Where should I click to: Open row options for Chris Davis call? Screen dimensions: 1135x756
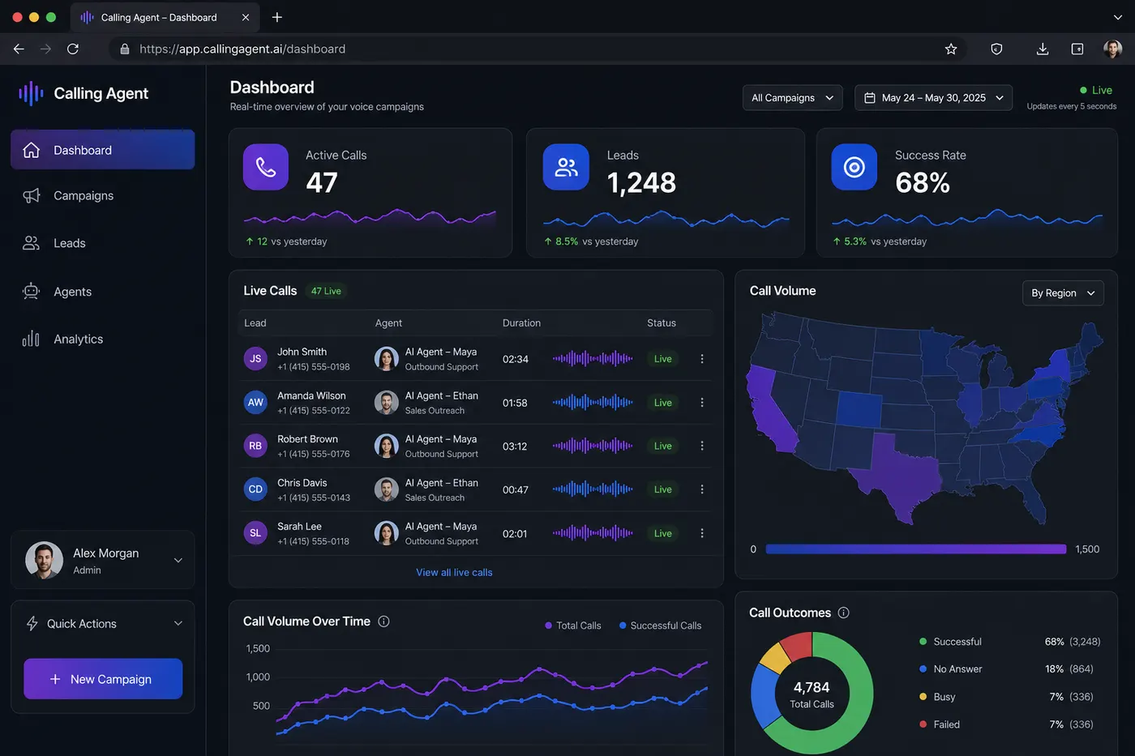pos(702,489)
